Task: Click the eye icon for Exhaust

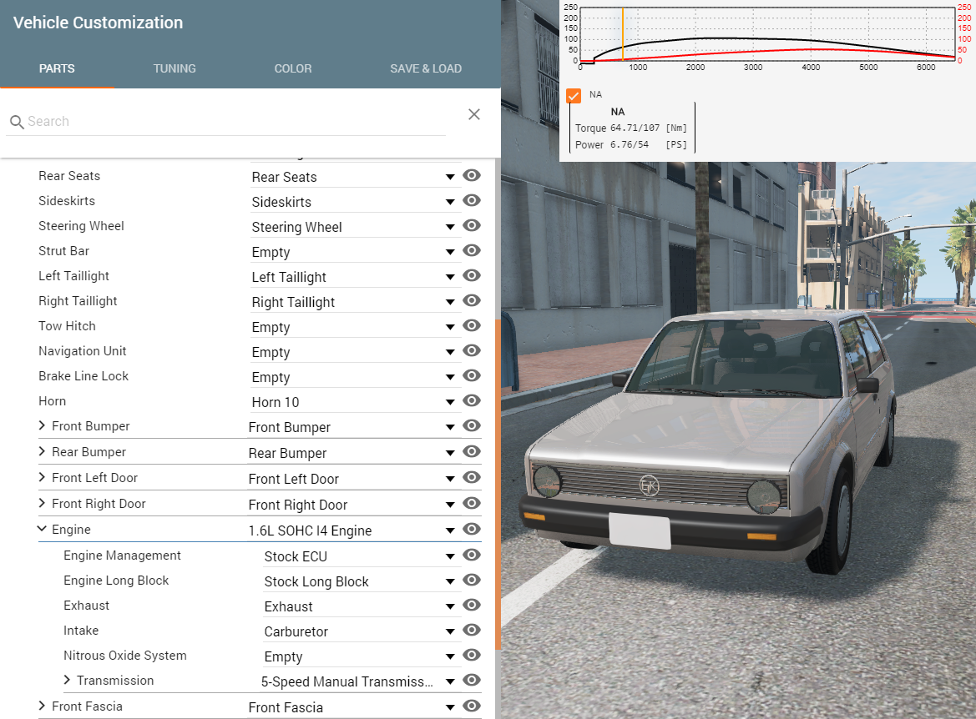Action: click(x=472, y=605)
